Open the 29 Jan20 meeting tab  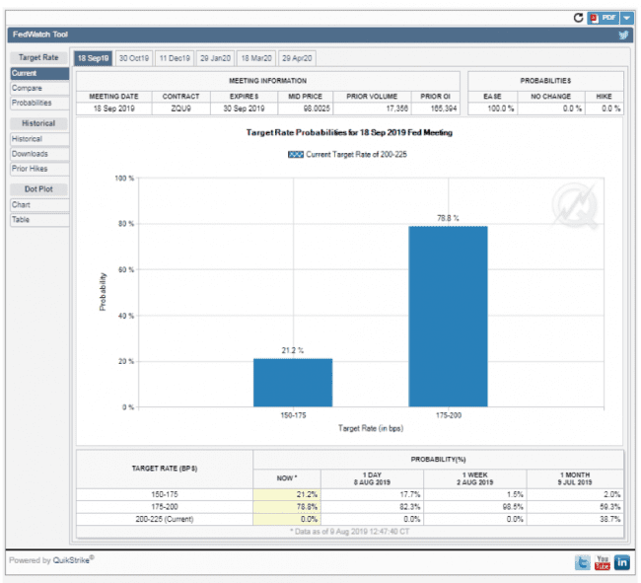pos(215,58)
